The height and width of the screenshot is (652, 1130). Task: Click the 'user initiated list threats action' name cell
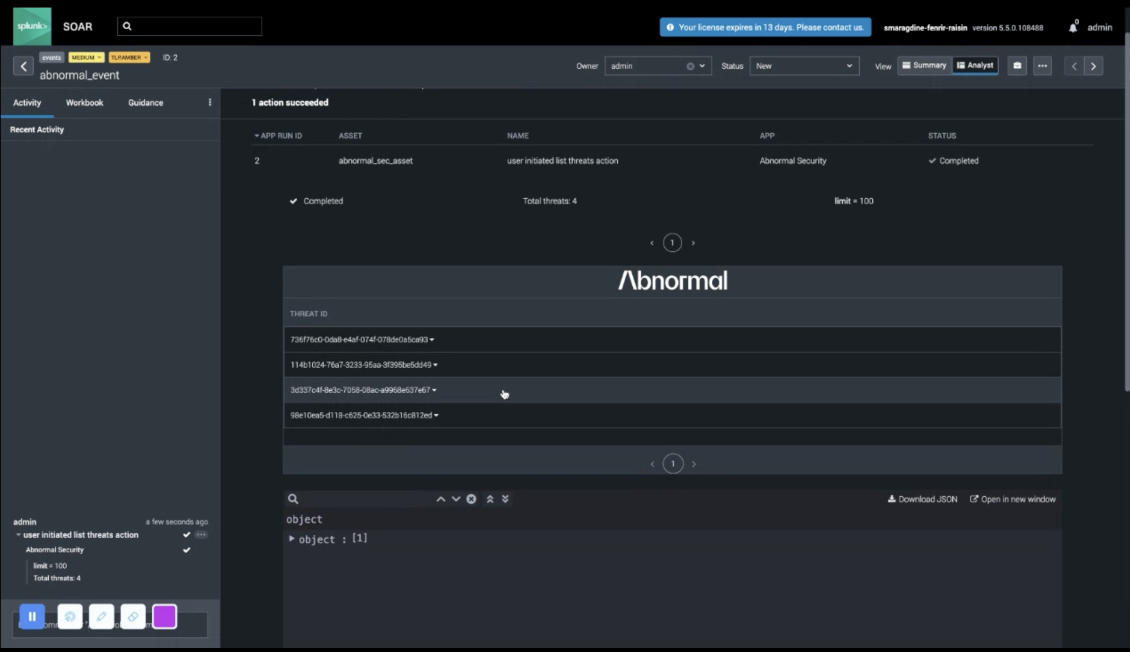(562, 161)
